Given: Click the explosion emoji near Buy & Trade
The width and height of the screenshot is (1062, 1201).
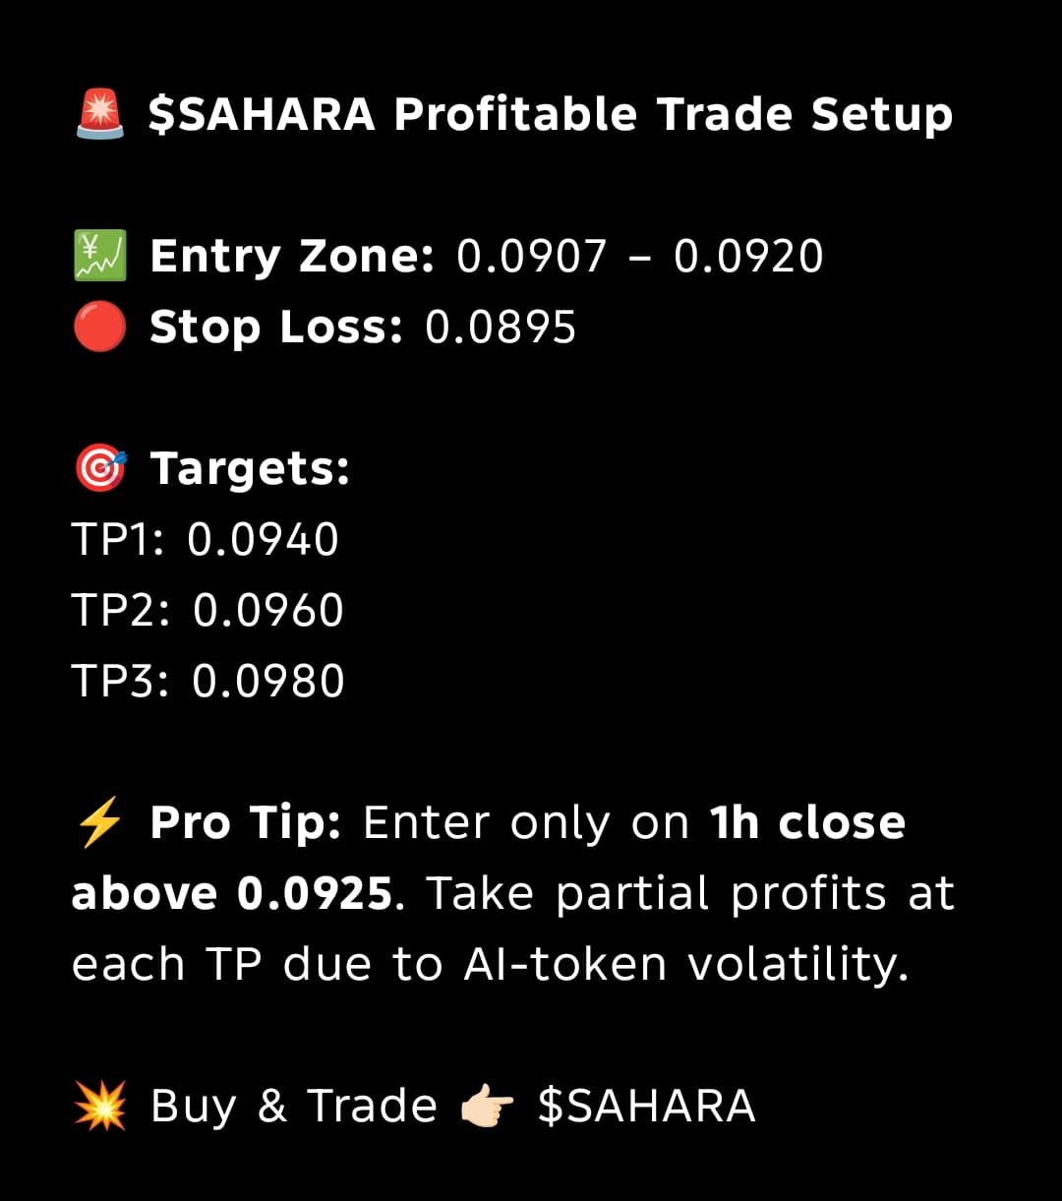Looking at the screenshot, I should pyautogui.click(x=100, y=1106).
